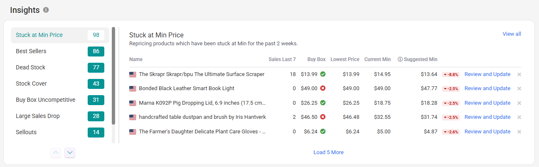Click the info icon beside Suggested Min
The width and height of the screenshot is (539, 167).
pos(400,59)
